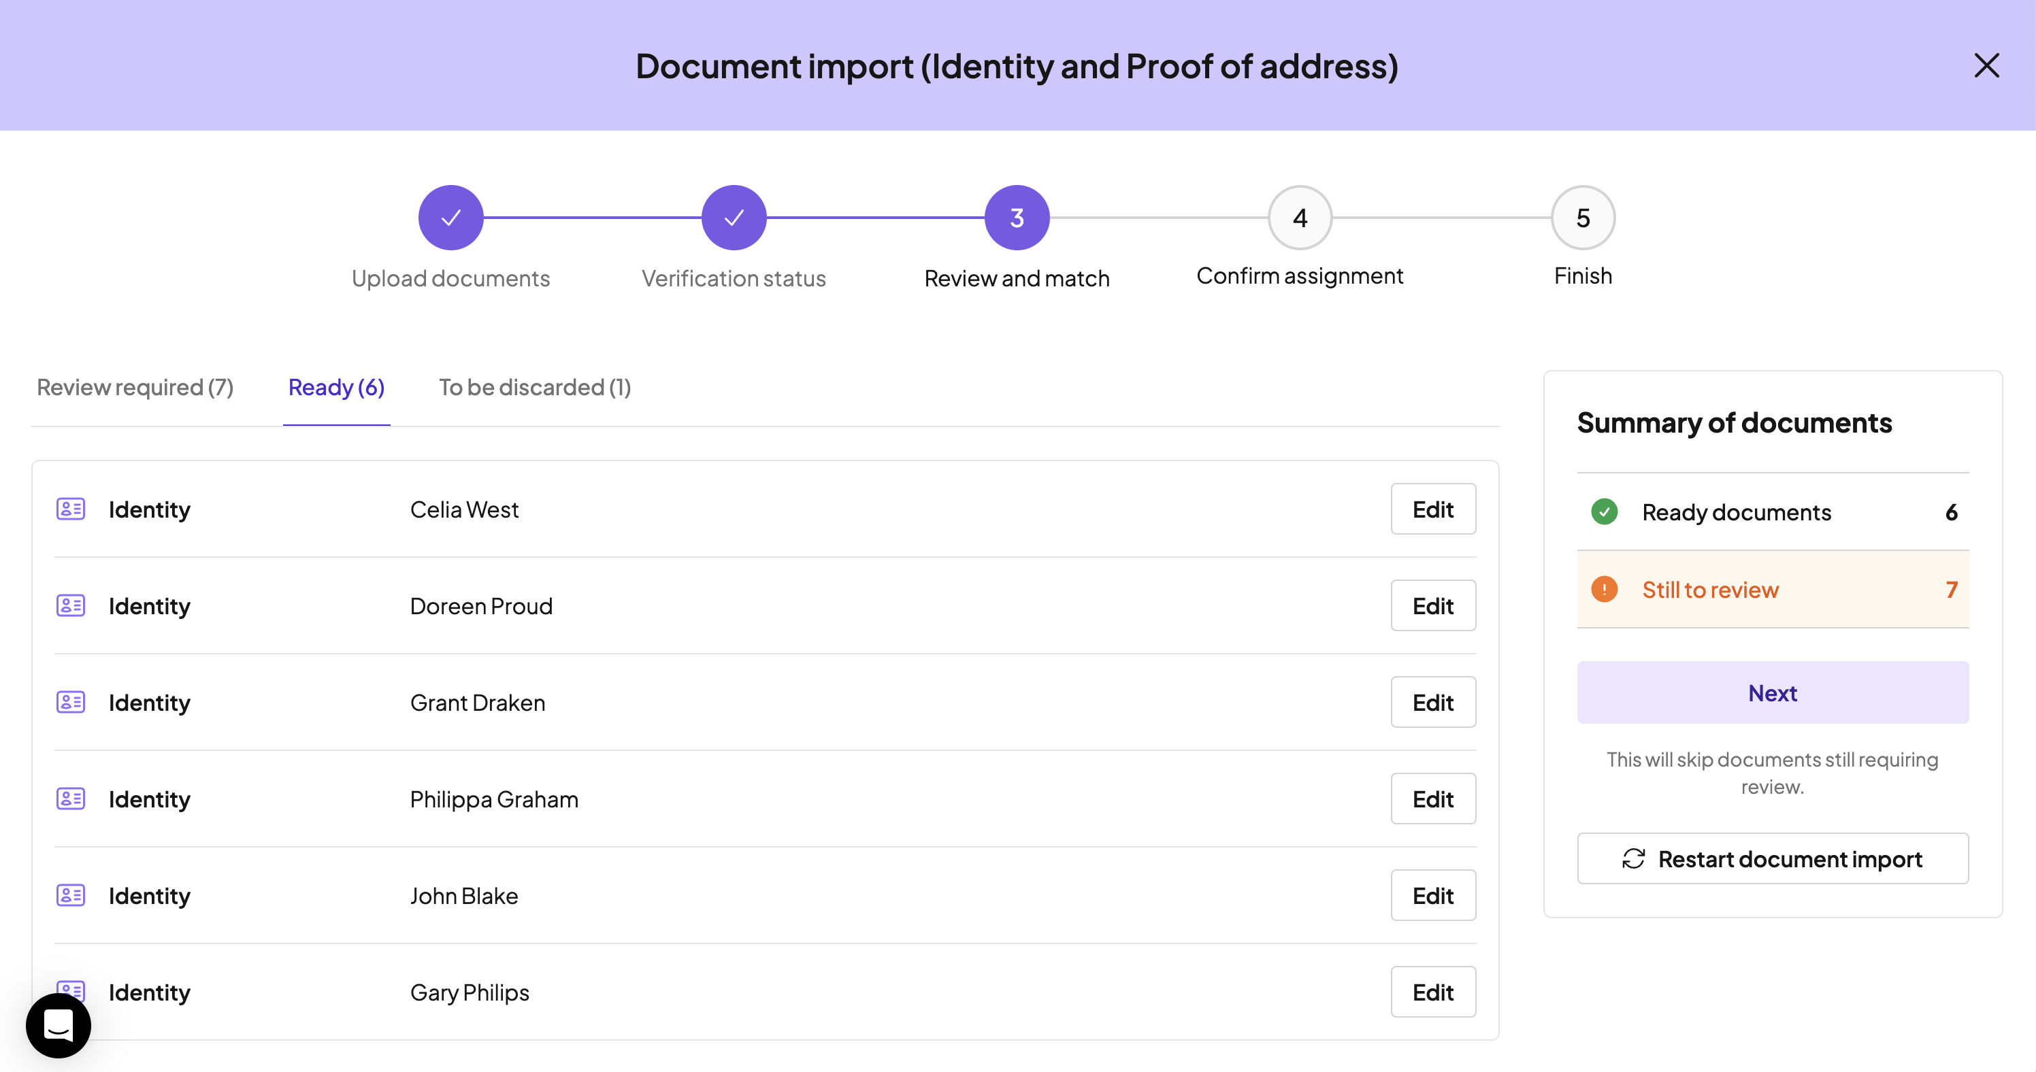
Task: Switch to the Review required tab
Action: click(135, 387)
